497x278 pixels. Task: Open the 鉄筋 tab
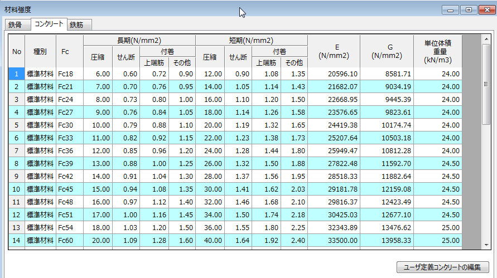click(x=79, y=25)
